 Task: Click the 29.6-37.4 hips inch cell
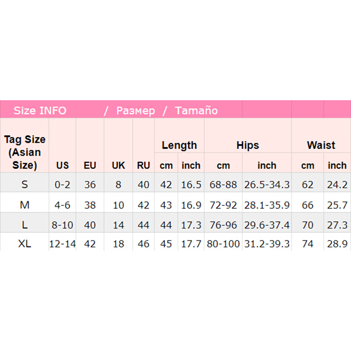pyautogui.click(x=267, y=225)
